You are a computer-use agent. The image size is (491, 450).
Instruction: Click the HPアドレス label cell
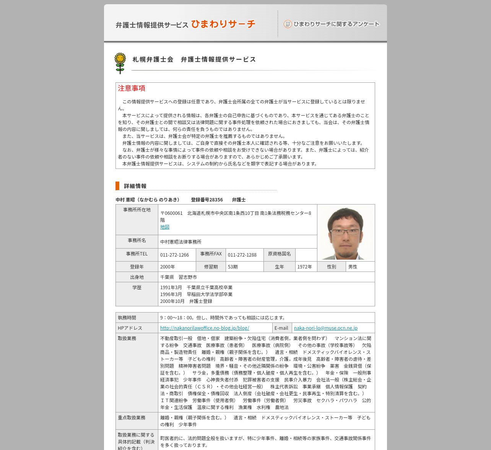[x=137, y=328]
